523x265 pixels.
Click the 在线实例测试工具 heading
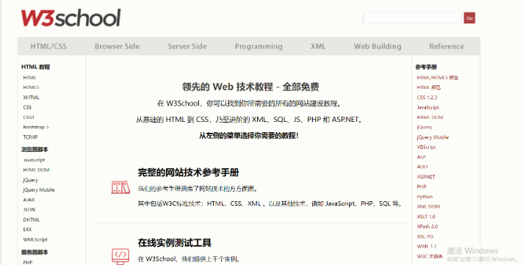[174, 242]
